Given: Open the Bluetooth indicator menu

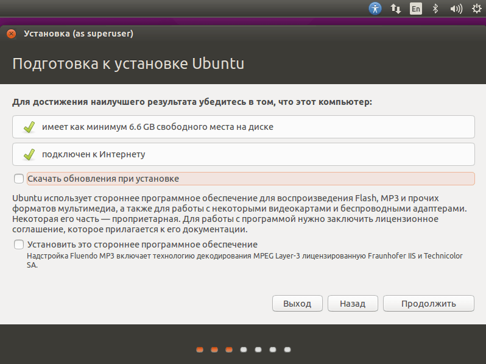Looking at the screenshot, I should [435, 9].
